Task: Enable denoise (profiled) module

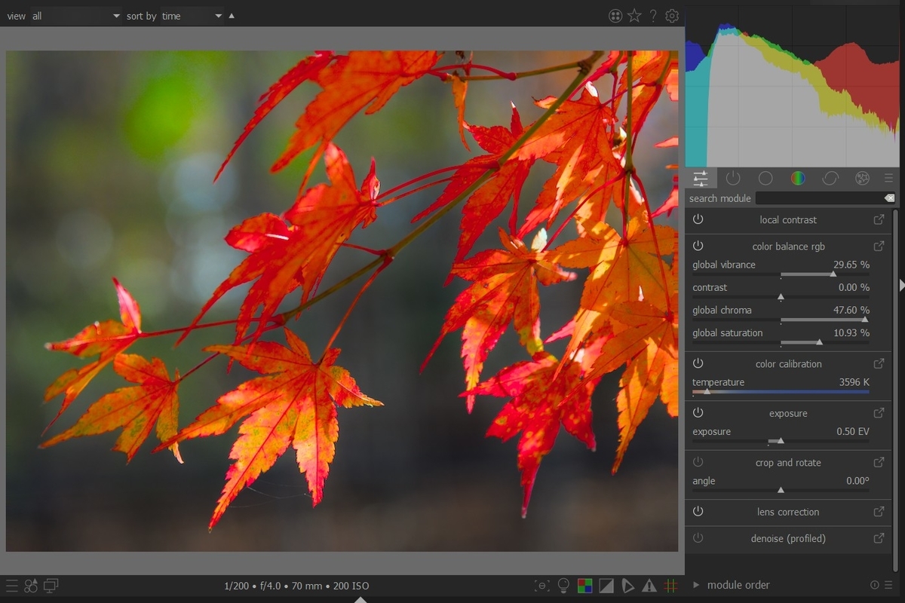Action: coord(698,538)
